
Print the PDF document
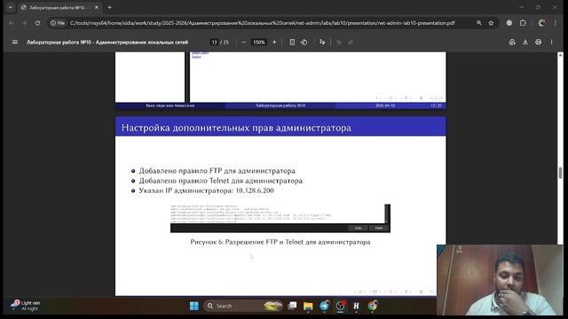tap(539, 43)
